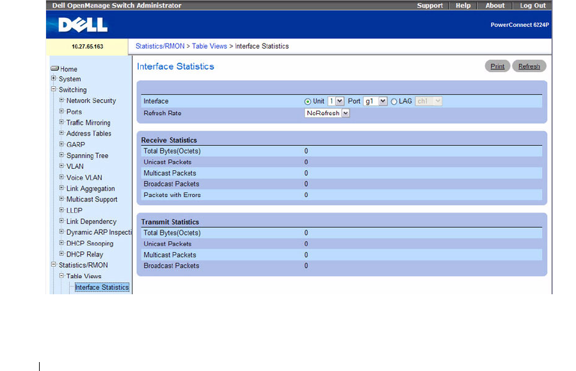This screenshot has width=576, height=371.
Task: Collapse the Table Views node
Action: (x=61, y=276)
